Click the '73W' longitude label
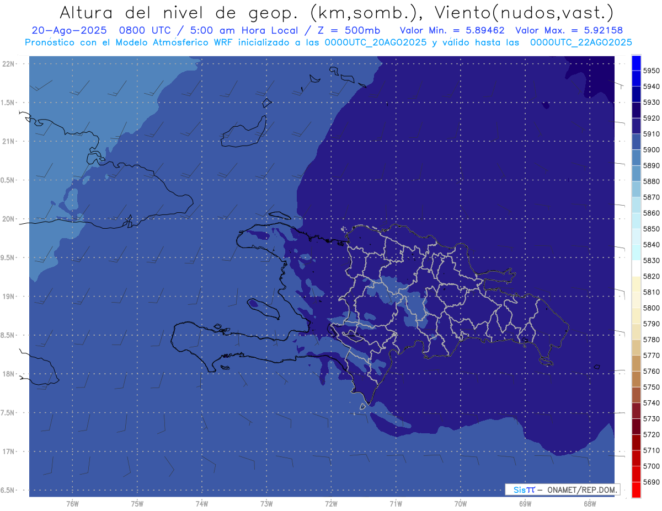This screenshot has width=662, height=511. 266,503
